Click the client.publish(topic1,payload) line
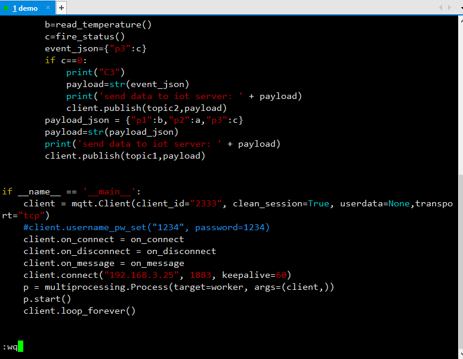 click(125, 156)
